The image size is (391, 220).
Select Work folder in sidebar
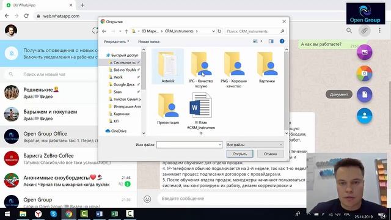pos(118,77)
